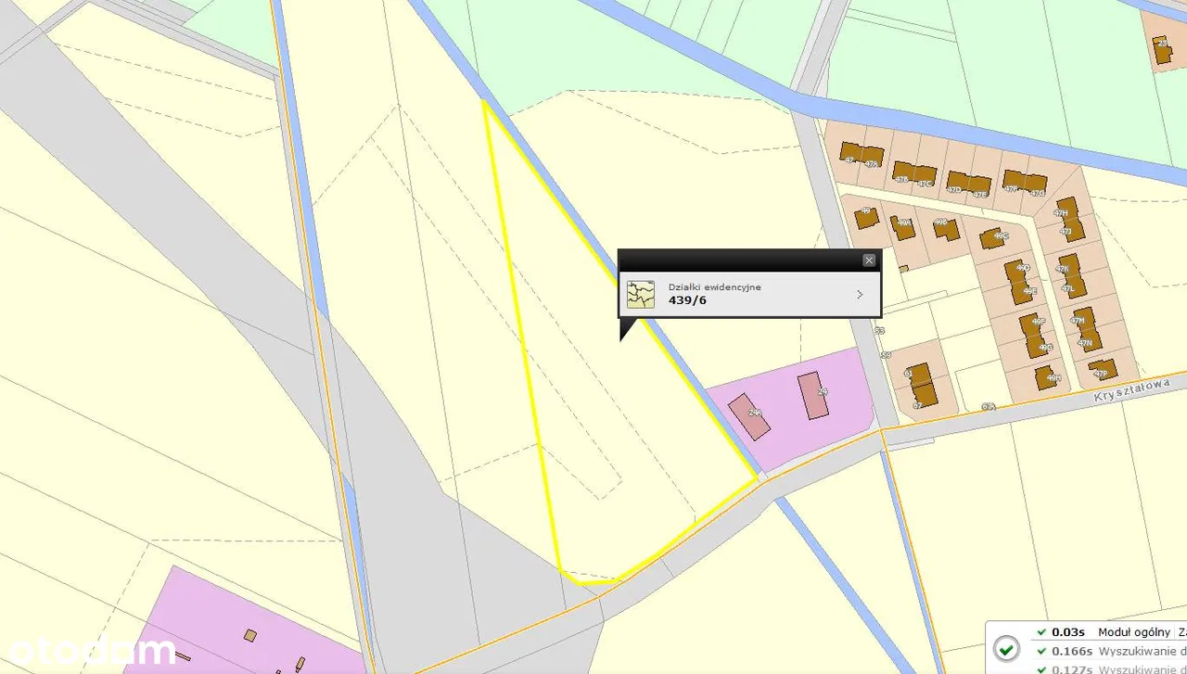Click the checkmark beside 0.03s

tap(1042, 632)
